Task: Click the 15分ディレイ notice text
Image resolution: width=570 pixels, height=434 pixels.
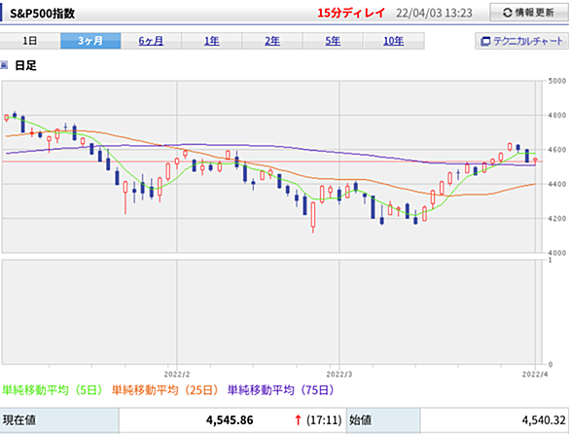Action: (351, 13)
